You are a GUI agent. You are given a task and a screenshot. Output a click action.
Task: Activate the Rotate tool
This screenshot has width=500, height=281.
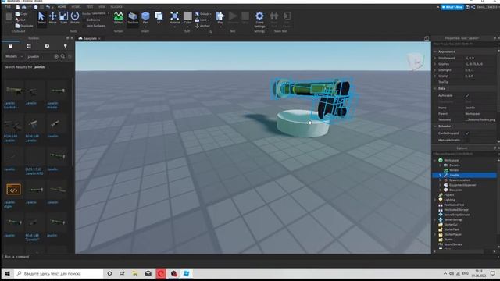75,18
